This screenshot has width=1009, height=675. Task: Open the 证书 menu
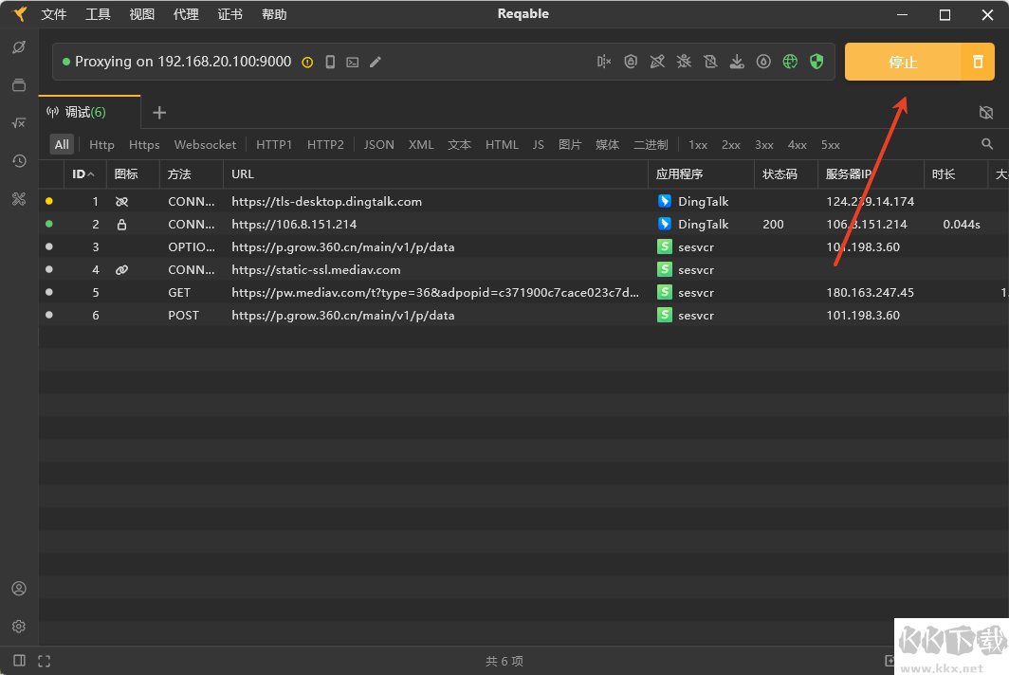(x=229, y=14)
